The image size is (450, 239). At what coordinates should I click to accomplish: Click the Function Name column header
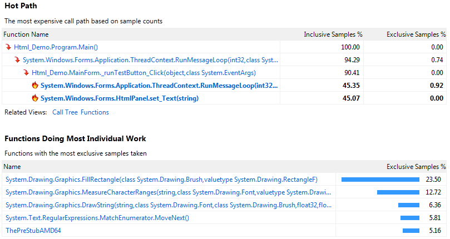26,34
